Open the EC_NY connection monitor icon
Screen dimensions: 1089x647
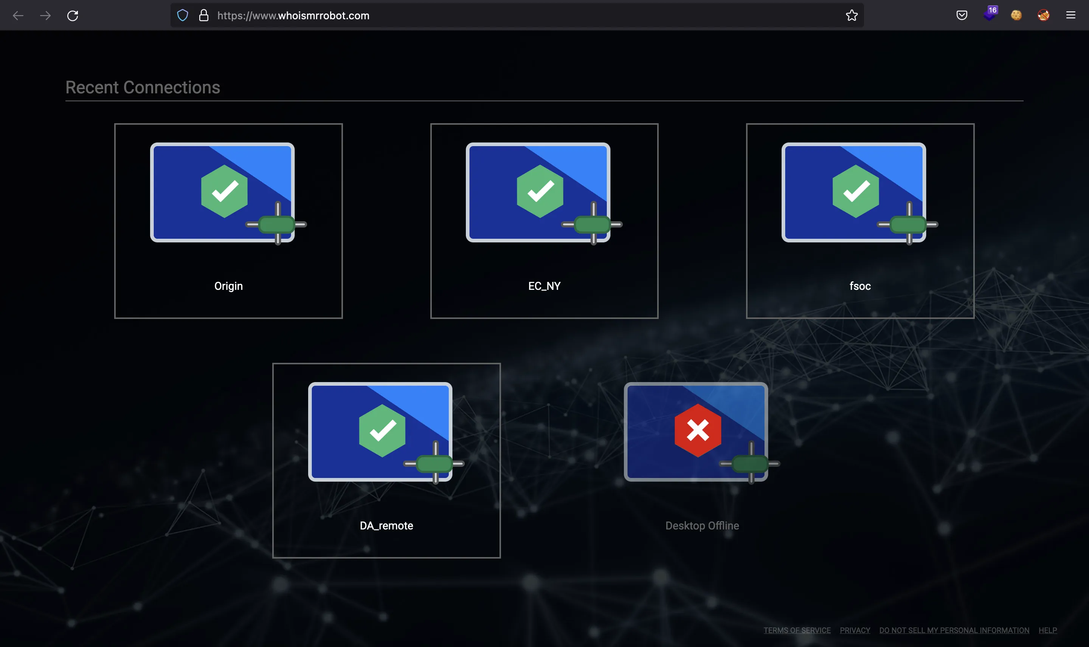(544, 193)
